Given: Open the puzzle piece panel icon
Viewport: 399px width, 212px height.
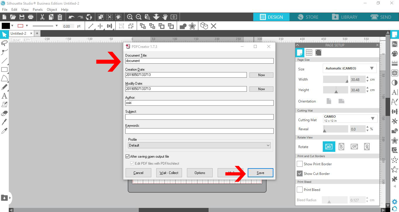Looking at the screenshot, I should pyautogui.click(x=395, y=179).
